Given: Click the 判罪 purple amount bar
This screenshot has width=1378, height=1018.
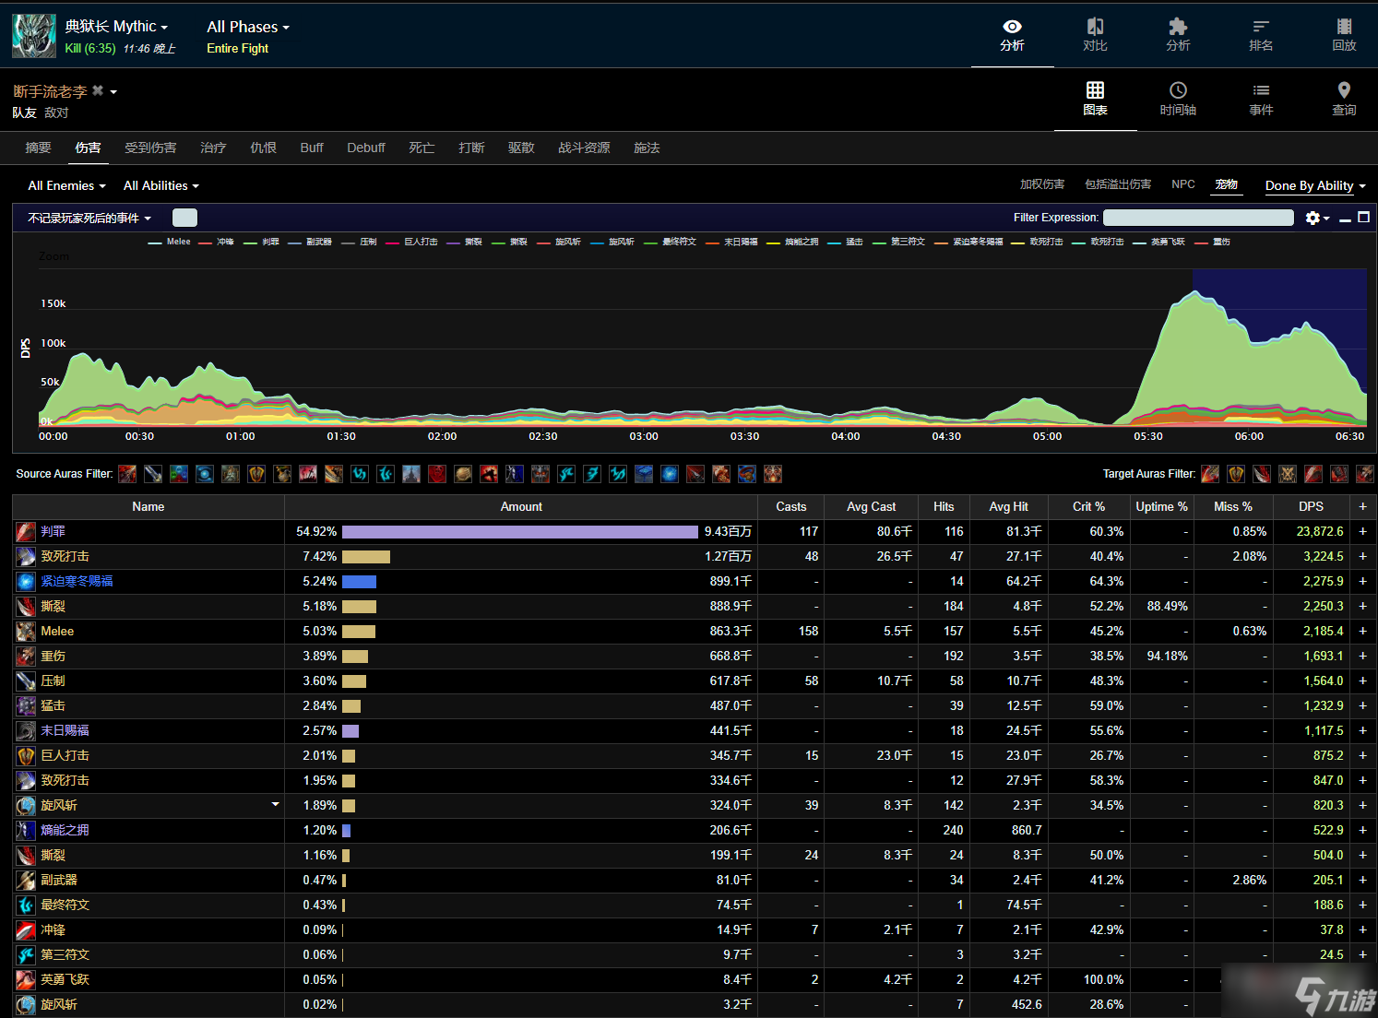Looking at the screenshot, I should click(520, 532).
